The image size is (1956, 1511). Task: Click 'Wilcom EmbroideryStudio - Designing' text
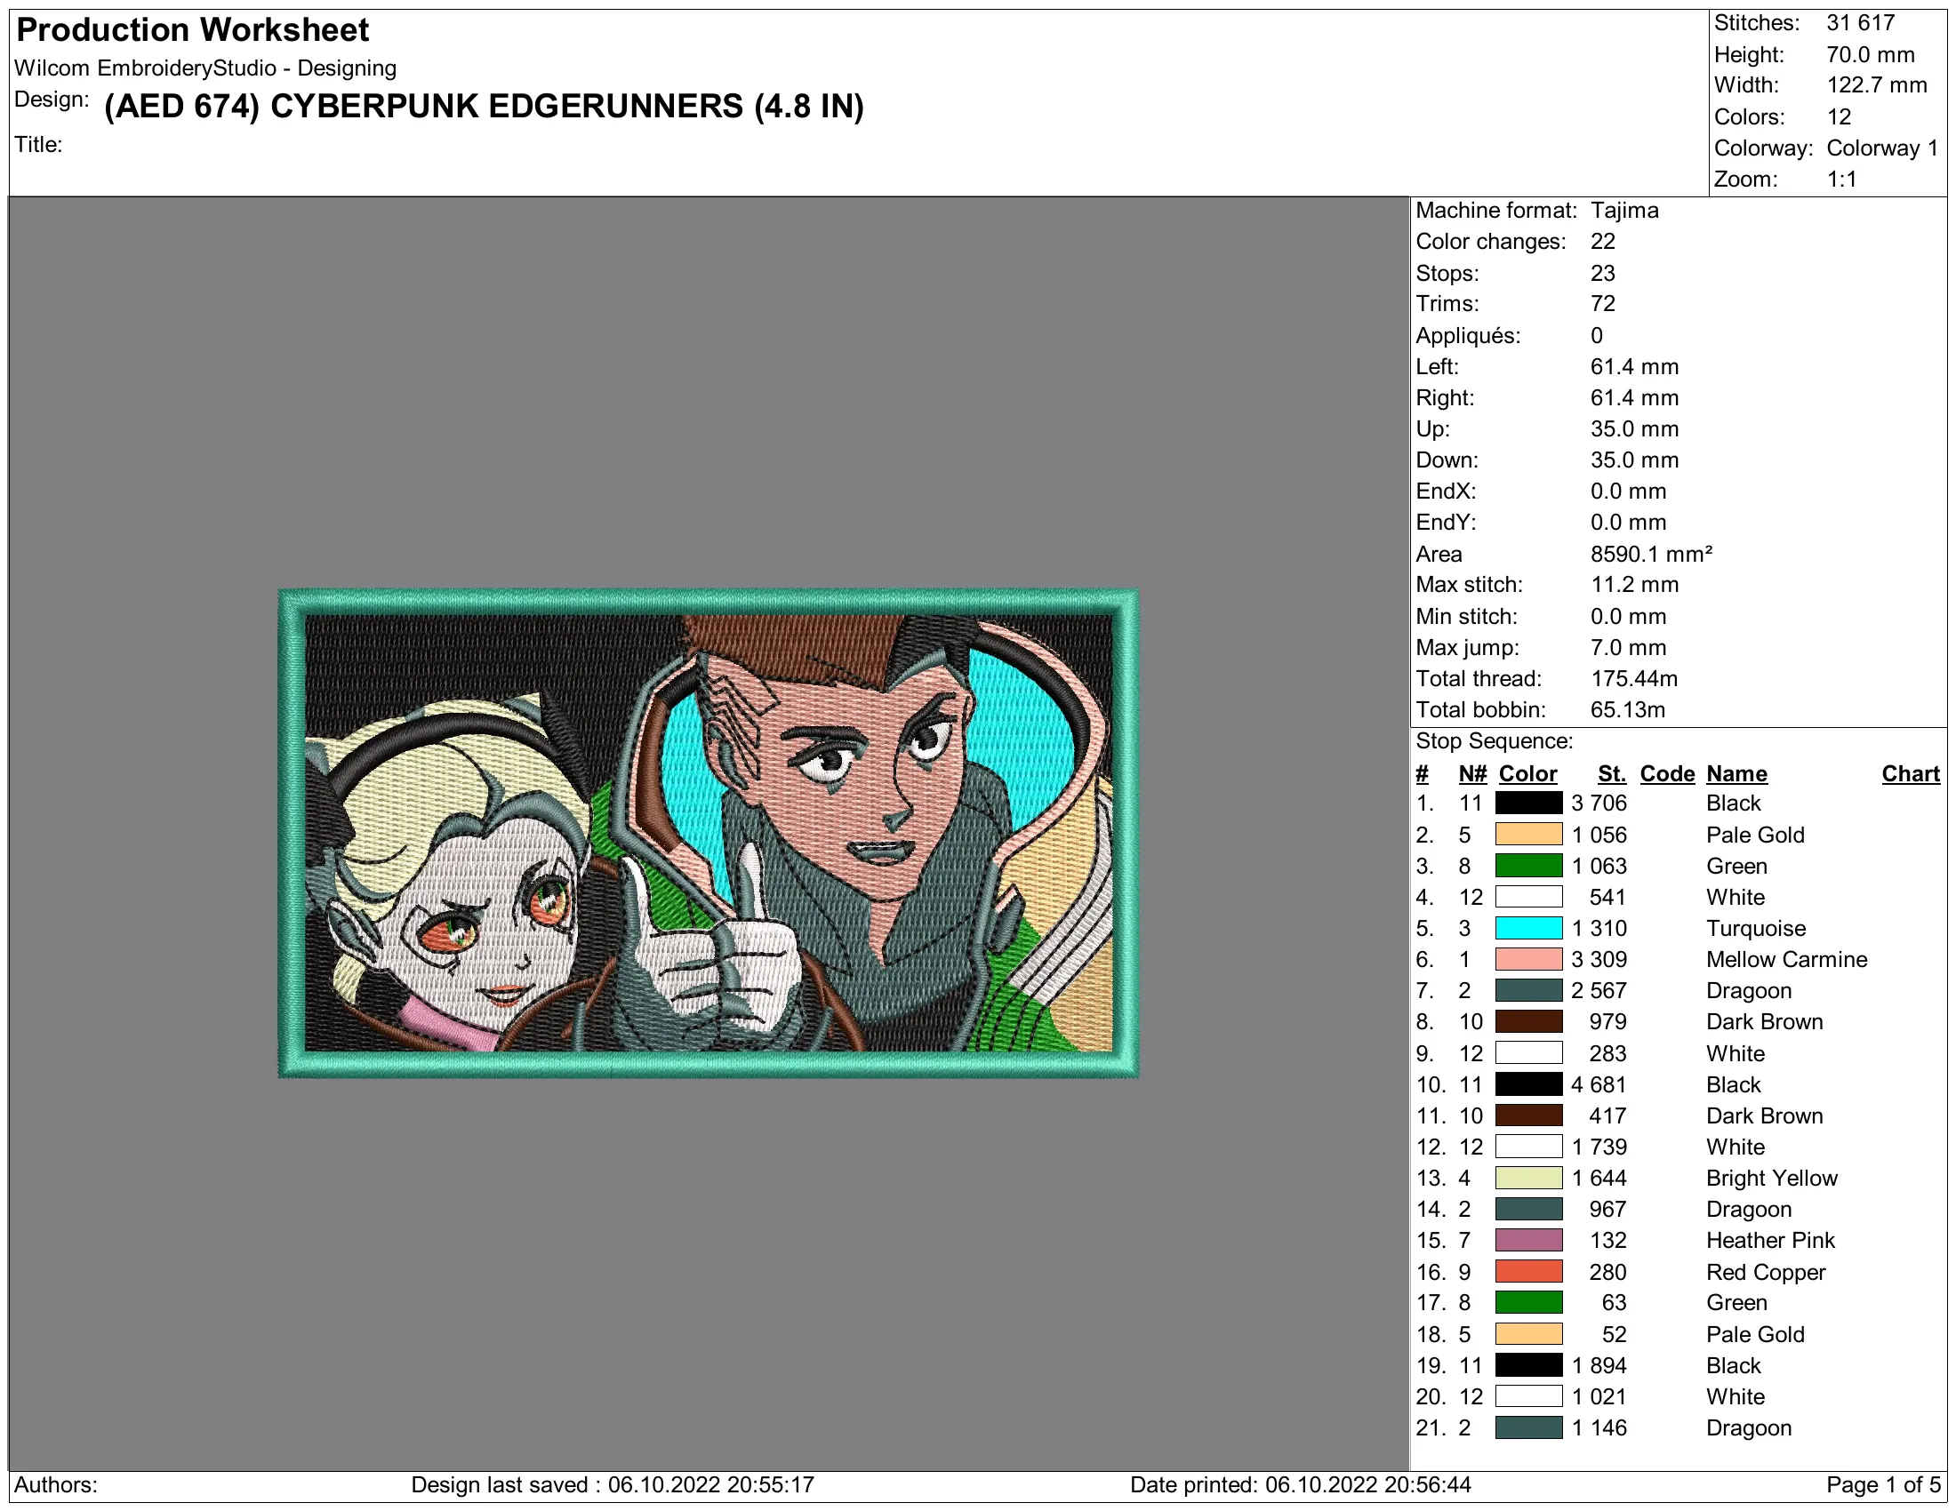tap(205, 68)
